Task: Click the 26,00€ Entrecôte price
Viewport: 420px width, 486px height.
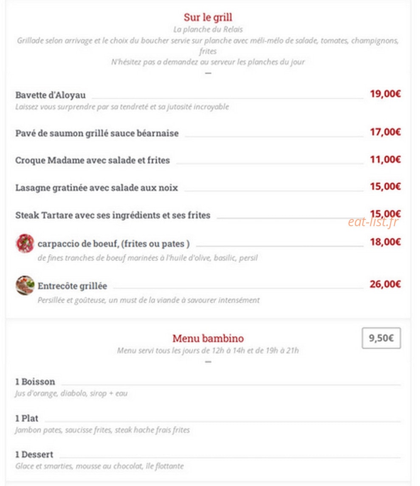Action: pos(385,284)
